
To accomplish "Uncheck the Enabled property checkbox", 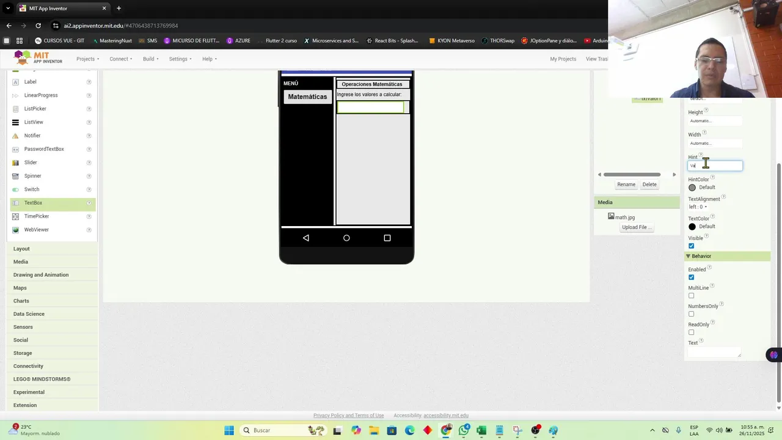I will pyautogui.click(x=692, y=277).
